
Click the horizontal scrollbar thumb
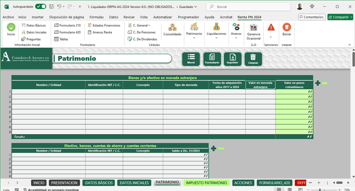point(339,182)
